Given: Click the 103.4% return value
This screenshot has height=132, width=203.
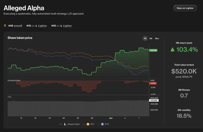Looking at the screenshot, I should coord(187,49).
